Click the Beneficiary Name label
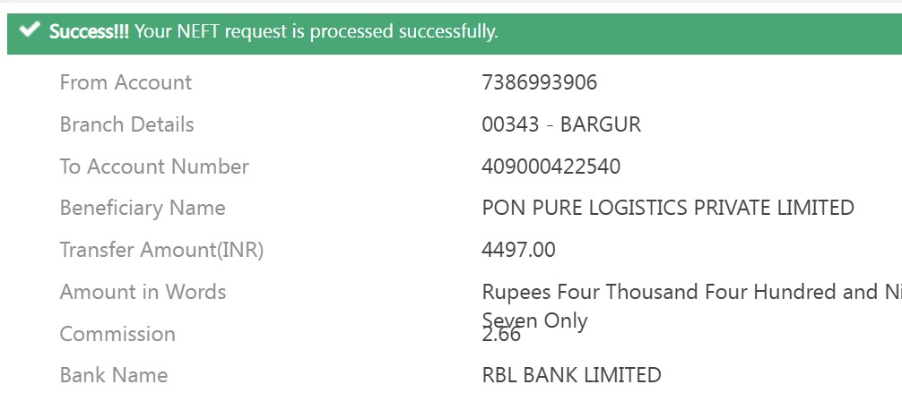The height and width of the screenshot is (393, 902). 143,209
